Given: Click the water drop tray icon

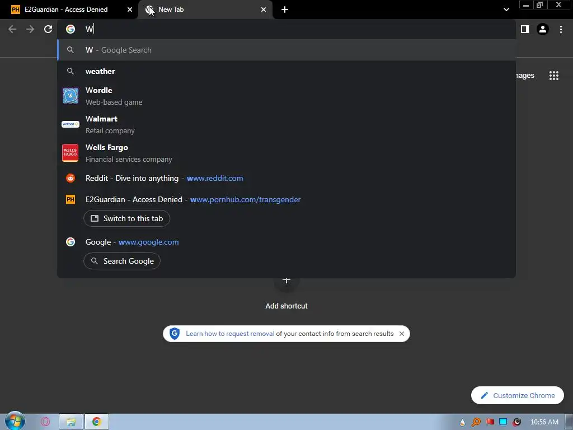Looking at the screenshot, I should click(463, 422).
